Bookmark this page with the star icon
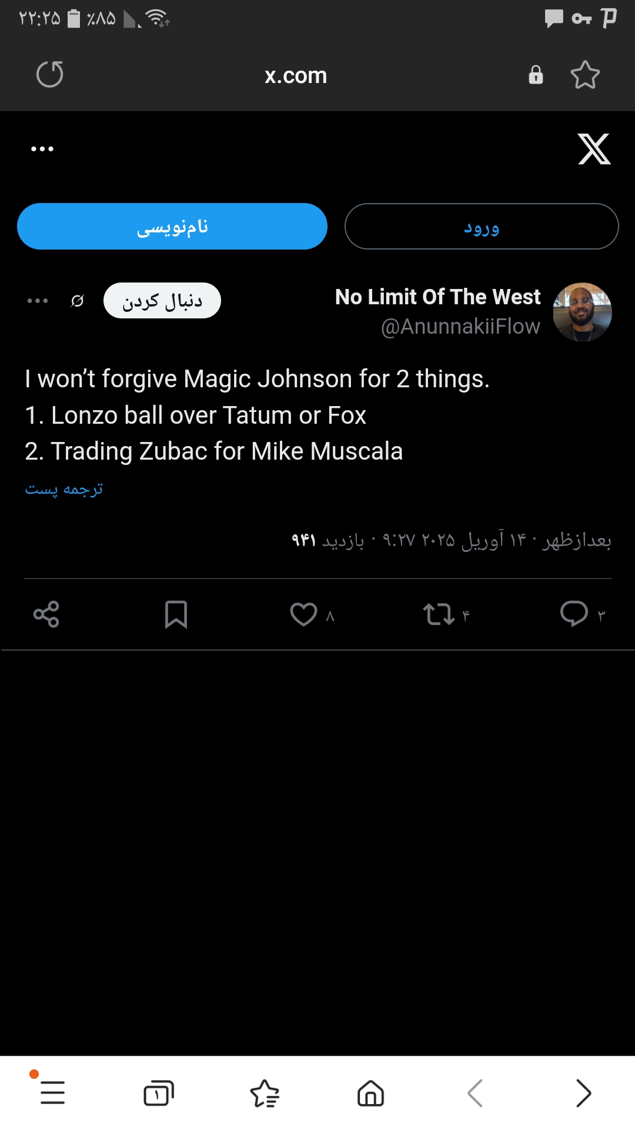Viewport: 635px width, 1130px height. point(585,75)
